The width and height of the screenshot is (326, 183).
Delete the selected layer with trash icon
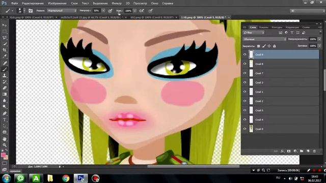(314, 151)
